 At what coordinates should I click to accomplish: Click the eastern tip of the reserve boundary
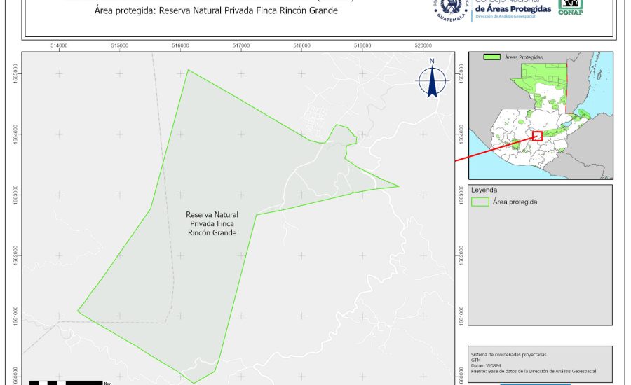coord(398,186)
